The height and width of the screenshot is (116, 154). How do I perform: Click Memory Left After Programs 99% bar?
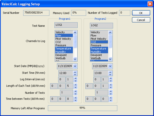(x=83, y=108)
